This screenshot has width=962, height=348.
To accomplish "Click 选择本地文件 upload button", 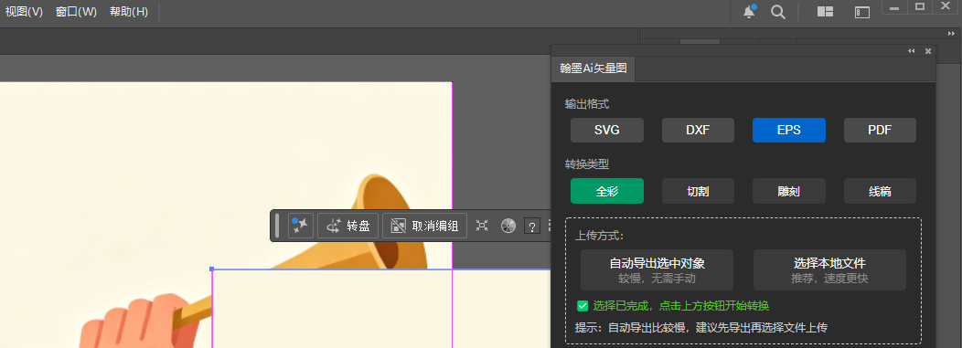I will point(829,269).
